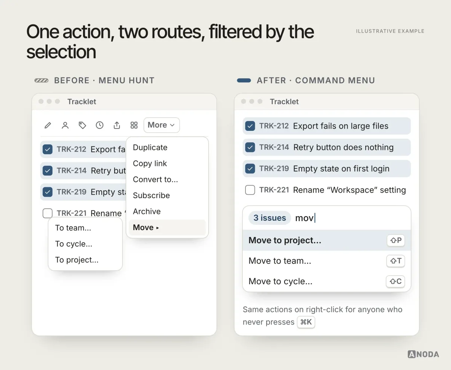Click Tracklet title in the After window
The width and height of the screenshot is (451, 370).
pos(285,102)
